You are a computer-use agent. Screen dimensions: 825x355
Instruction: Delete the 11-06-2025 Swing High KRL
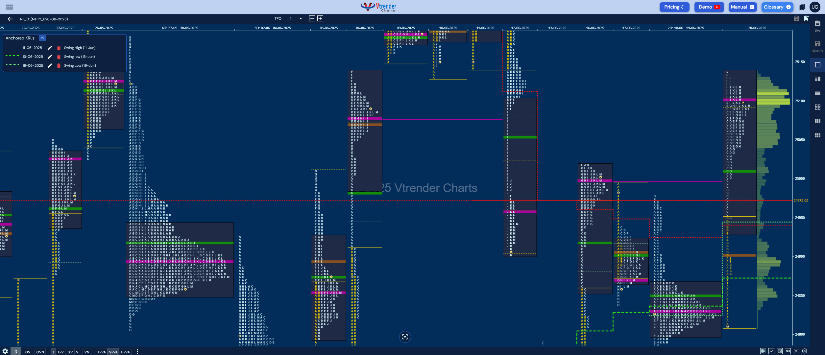click(x=59, y=48)
